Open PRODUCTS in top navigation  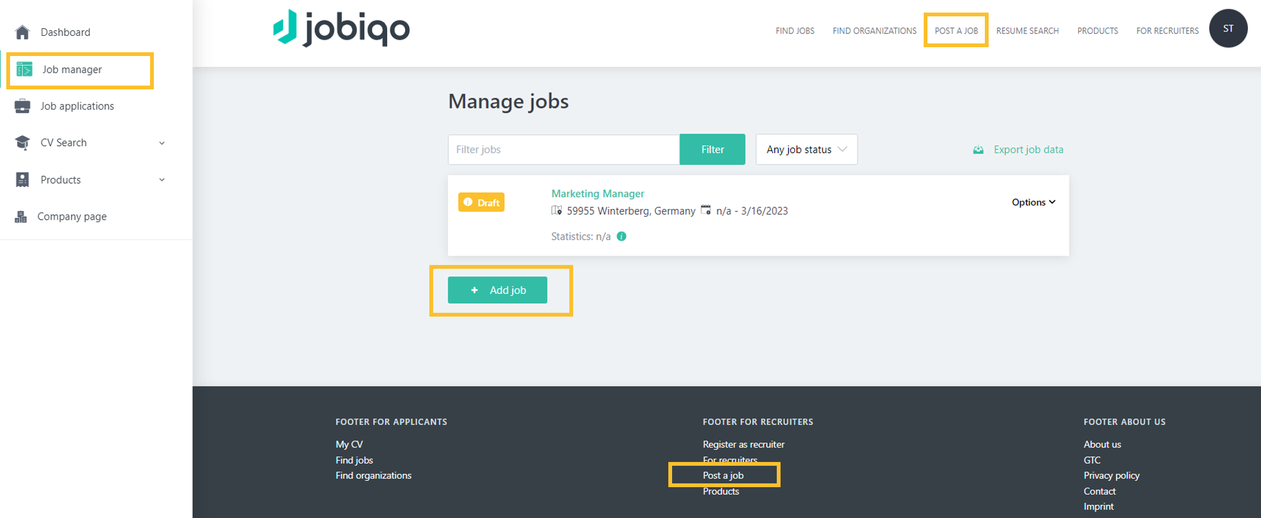click(1097, 31)
